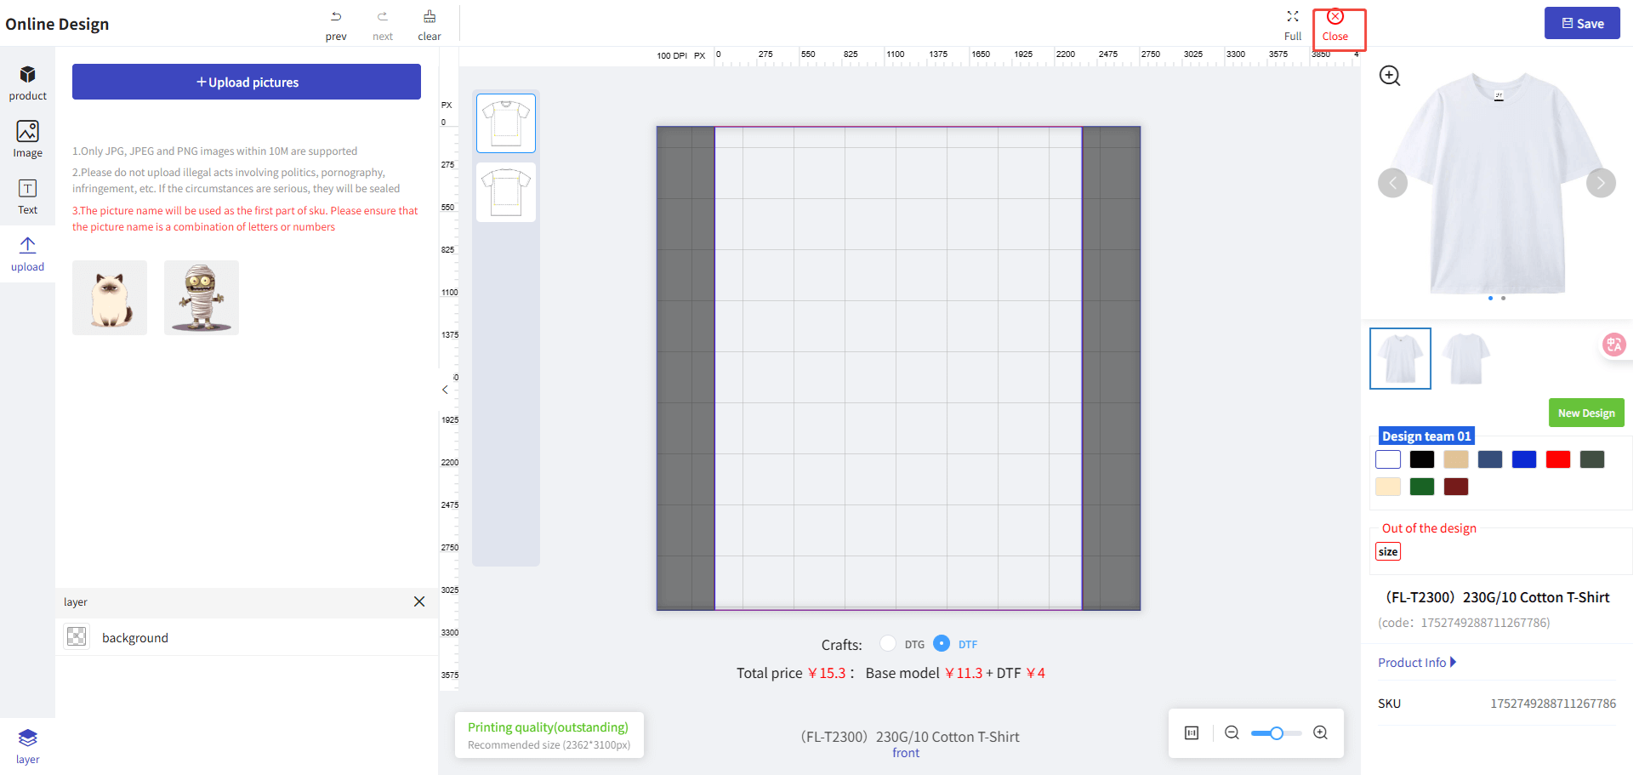Switch to the layer tab at bottom left
Screen dimensions: 1633x775
tap(27, 745)
